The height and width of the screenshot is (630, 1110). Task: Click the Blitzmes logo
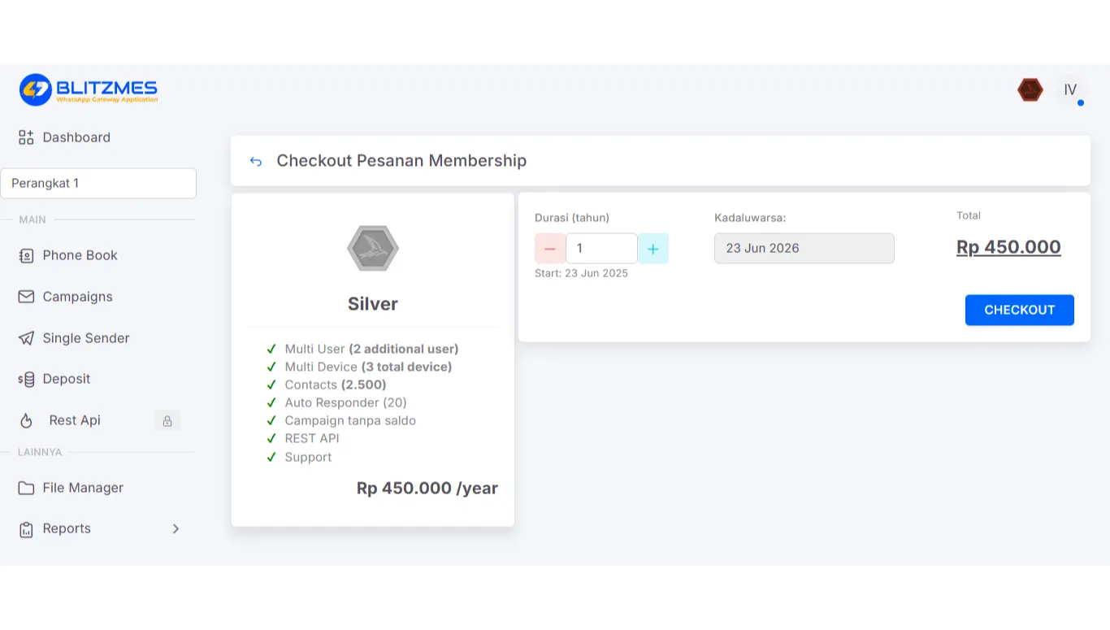coord(89,89)
